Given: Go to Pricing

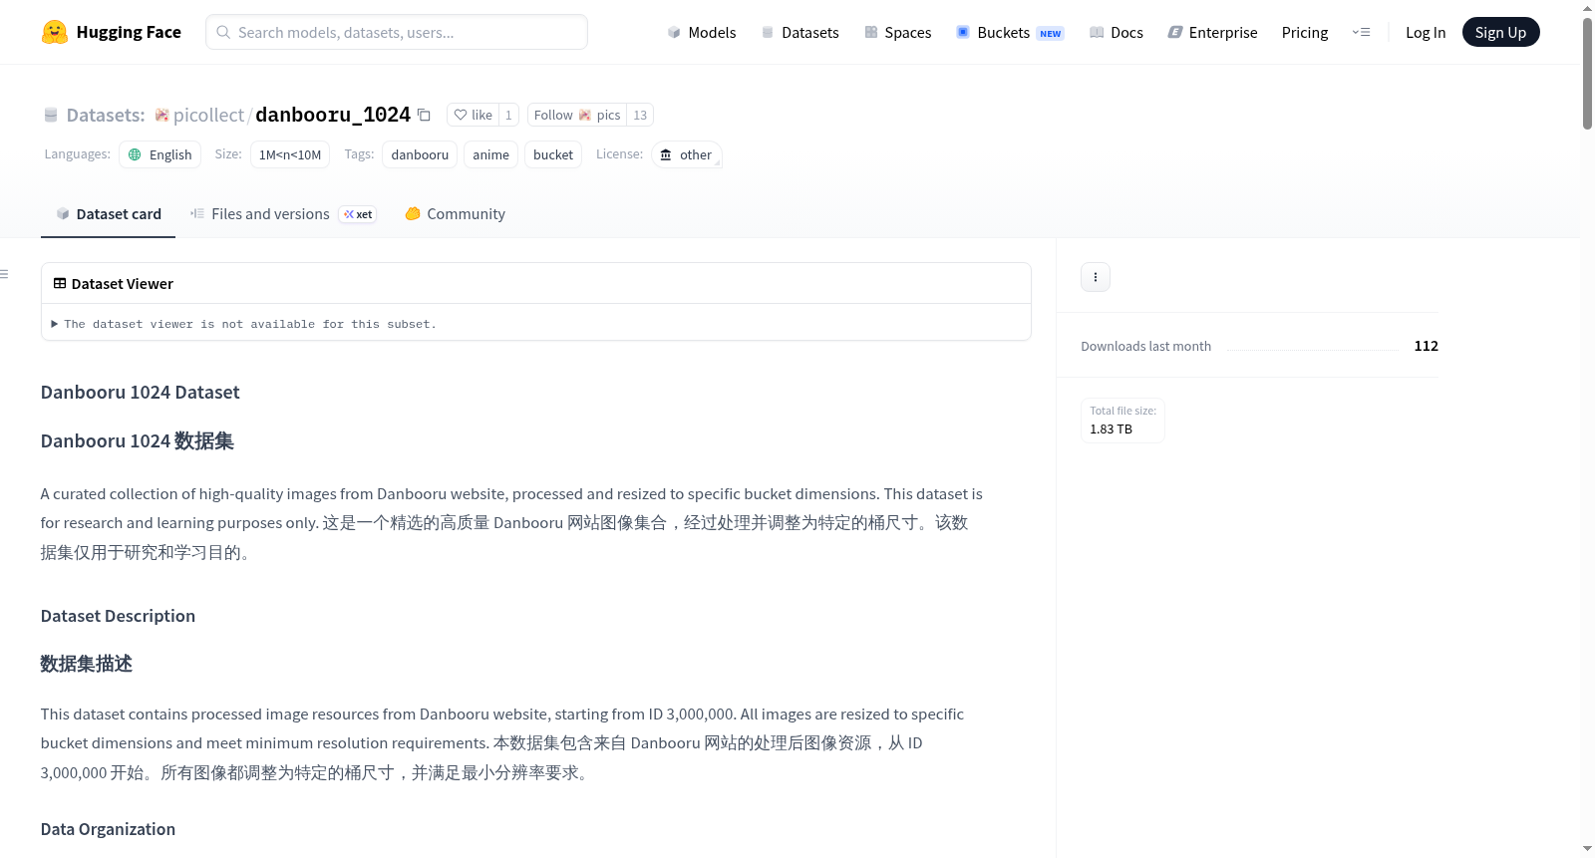Looking at the screenshot, I should pos(1305,32).
